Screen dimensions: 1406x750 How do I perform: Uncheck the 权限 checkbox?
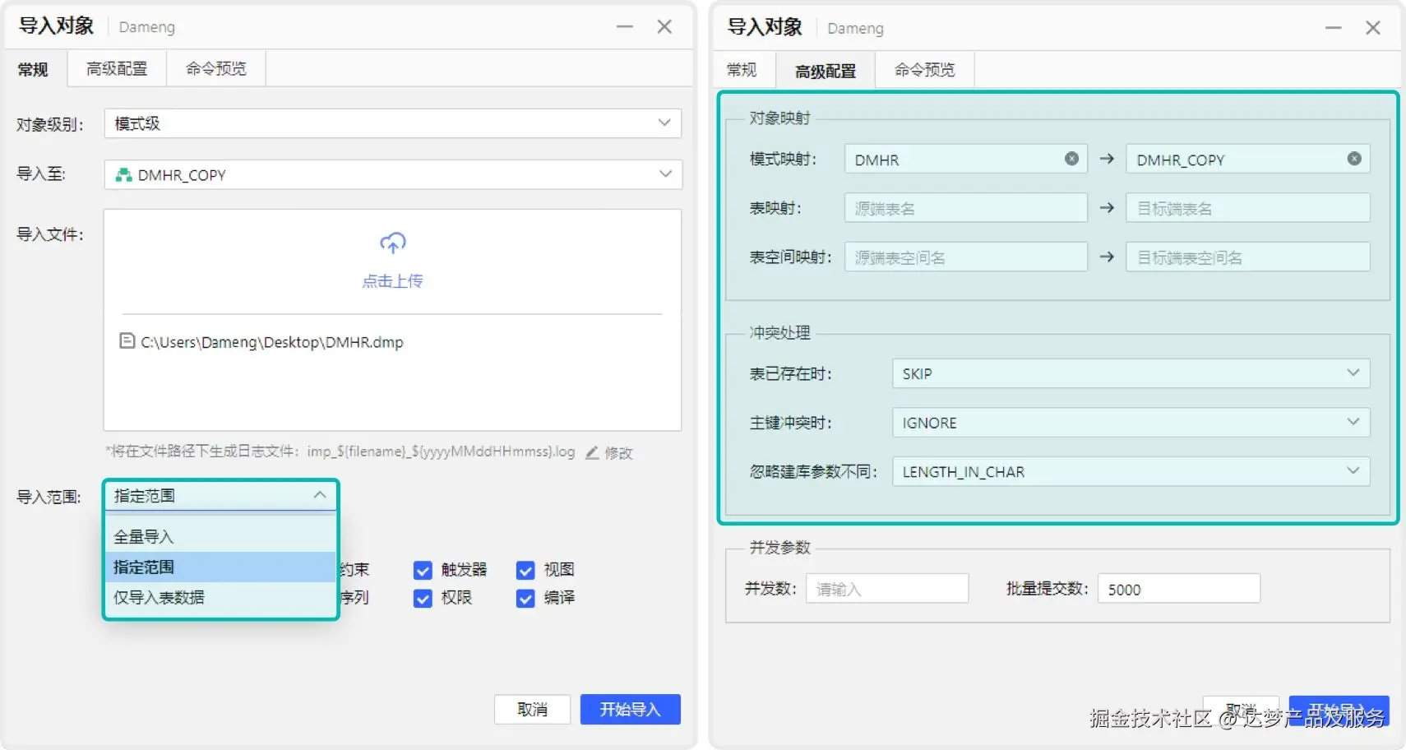point(423,598)
